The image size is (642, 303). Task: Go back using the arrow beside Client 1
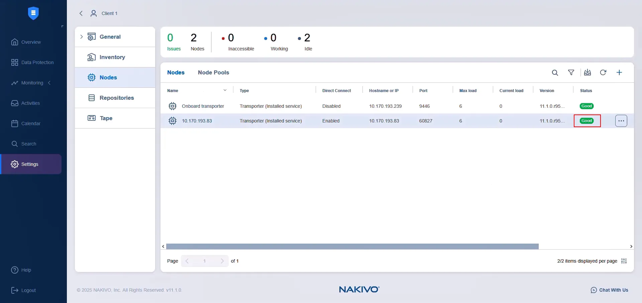81,13
